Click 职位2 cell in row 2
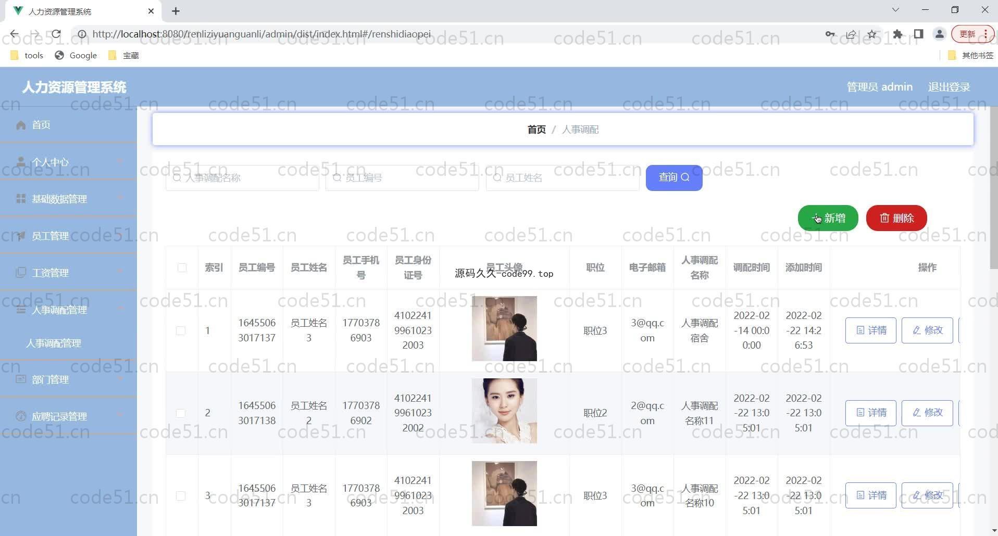The width and height of the screenshot is (998, 536). (x=595, y=413)
